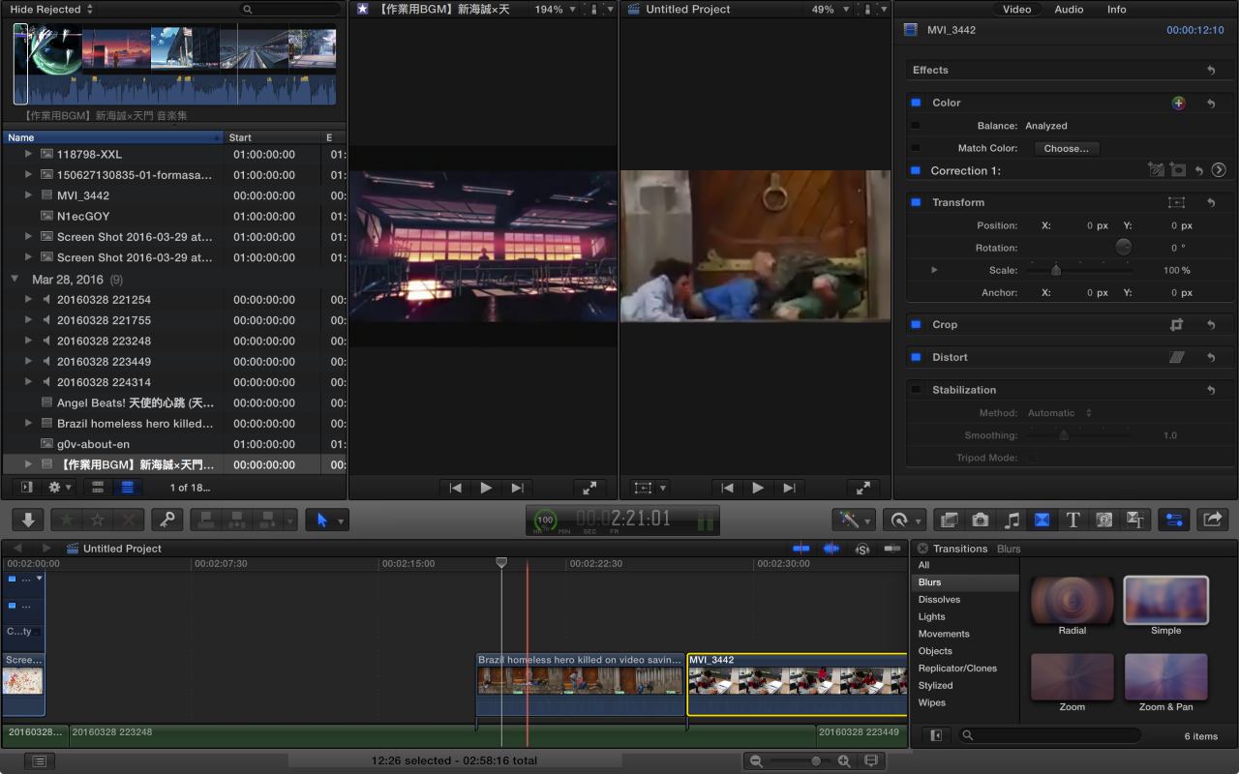
Task: Show the Photos browser camera icon
Action: [981, 520]
